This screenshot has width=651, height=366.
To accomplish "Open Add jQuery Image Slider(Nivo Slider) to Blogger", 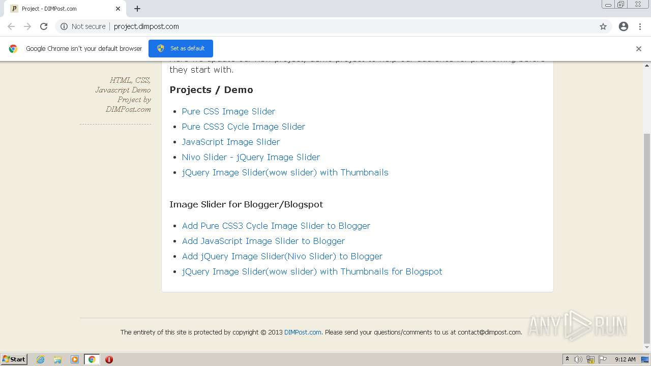I will coord(282,256).
